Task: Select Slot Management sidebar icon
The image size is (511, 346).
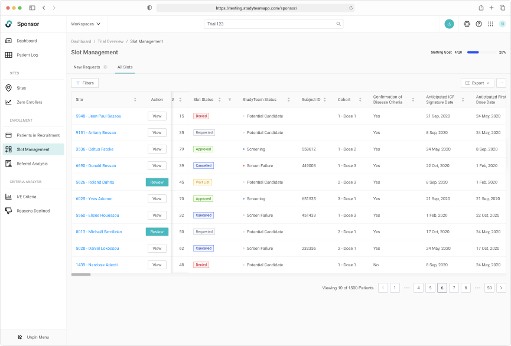Action: pos(9,149)
